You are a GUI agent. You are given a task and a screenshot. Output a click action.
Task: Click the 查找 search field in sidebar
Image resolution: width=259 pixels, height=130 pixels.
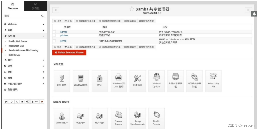click(x=21, y=16)
